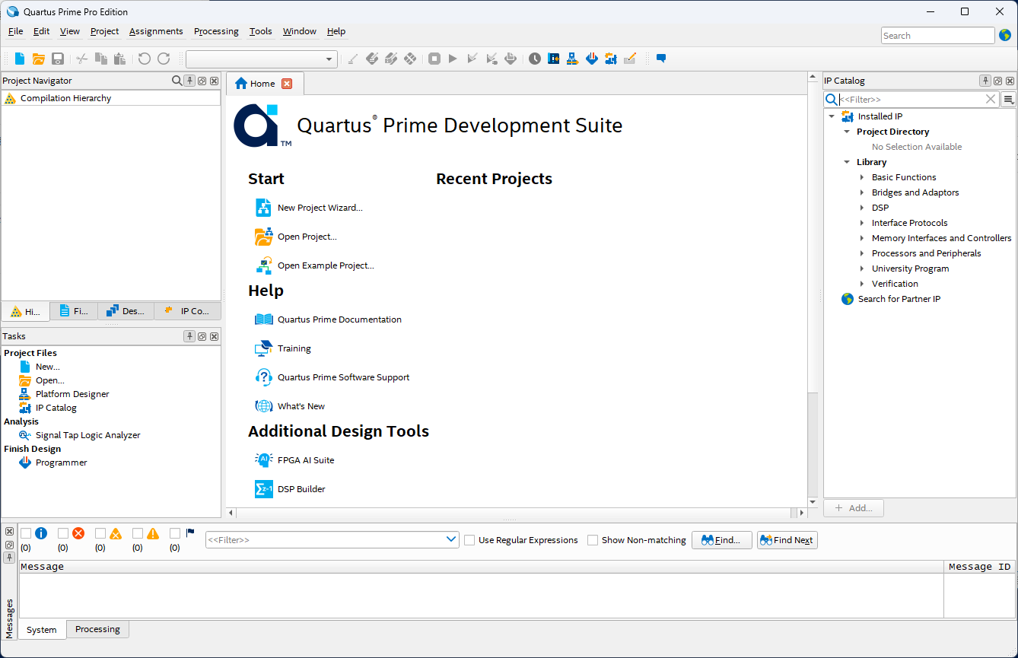The height and width of the screenshot is (658, 1018).
Task: Expand the Interface Protocols library node
Action: point(862,223)
